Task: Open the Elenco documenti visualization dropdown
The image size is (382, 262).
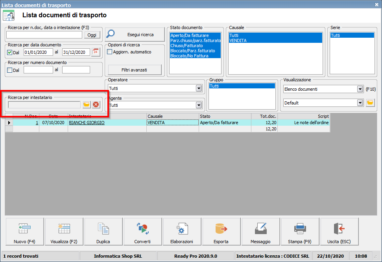Action: [360, 89]
